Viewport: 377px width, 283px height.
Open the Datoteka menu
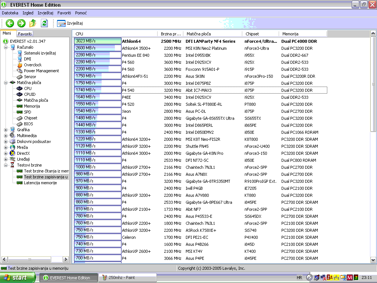(x=10, y=13)
